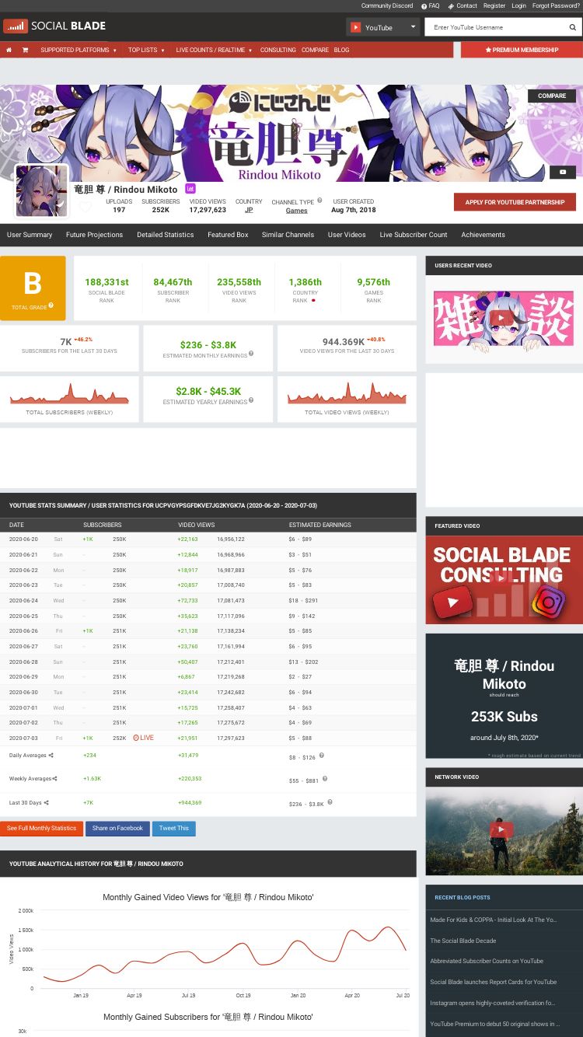The width and height of the screenshot is (583, 1037).
Task: Play the user's recent video thumbnail
Action: (x=503, y=318)
